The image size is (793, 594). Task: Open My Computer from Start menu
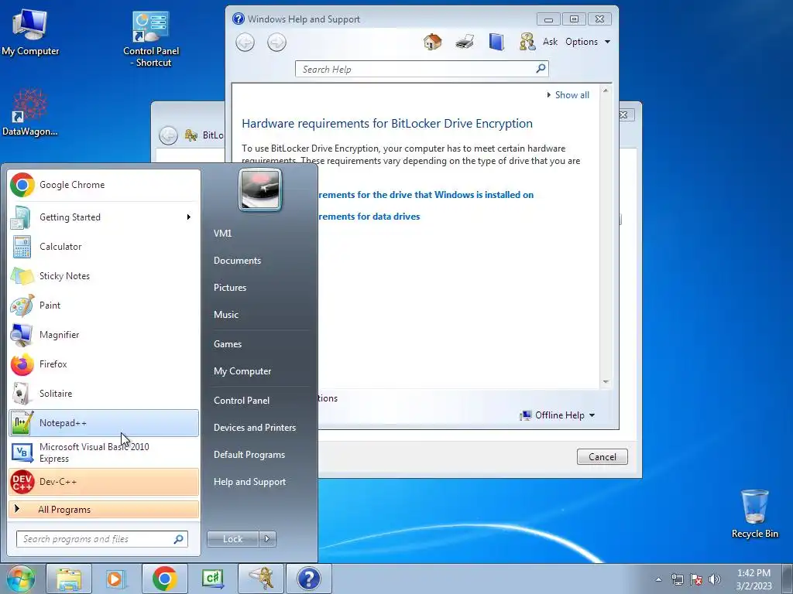[x=242, y=371]
